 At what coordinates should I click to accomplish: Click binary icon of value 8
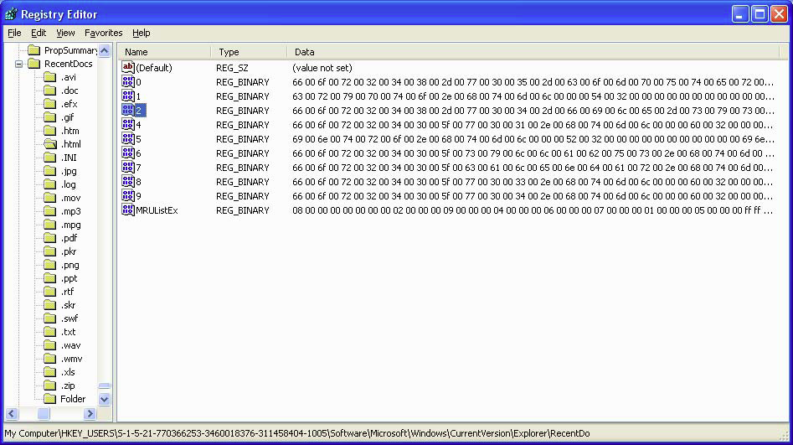[x=128, y=181]
